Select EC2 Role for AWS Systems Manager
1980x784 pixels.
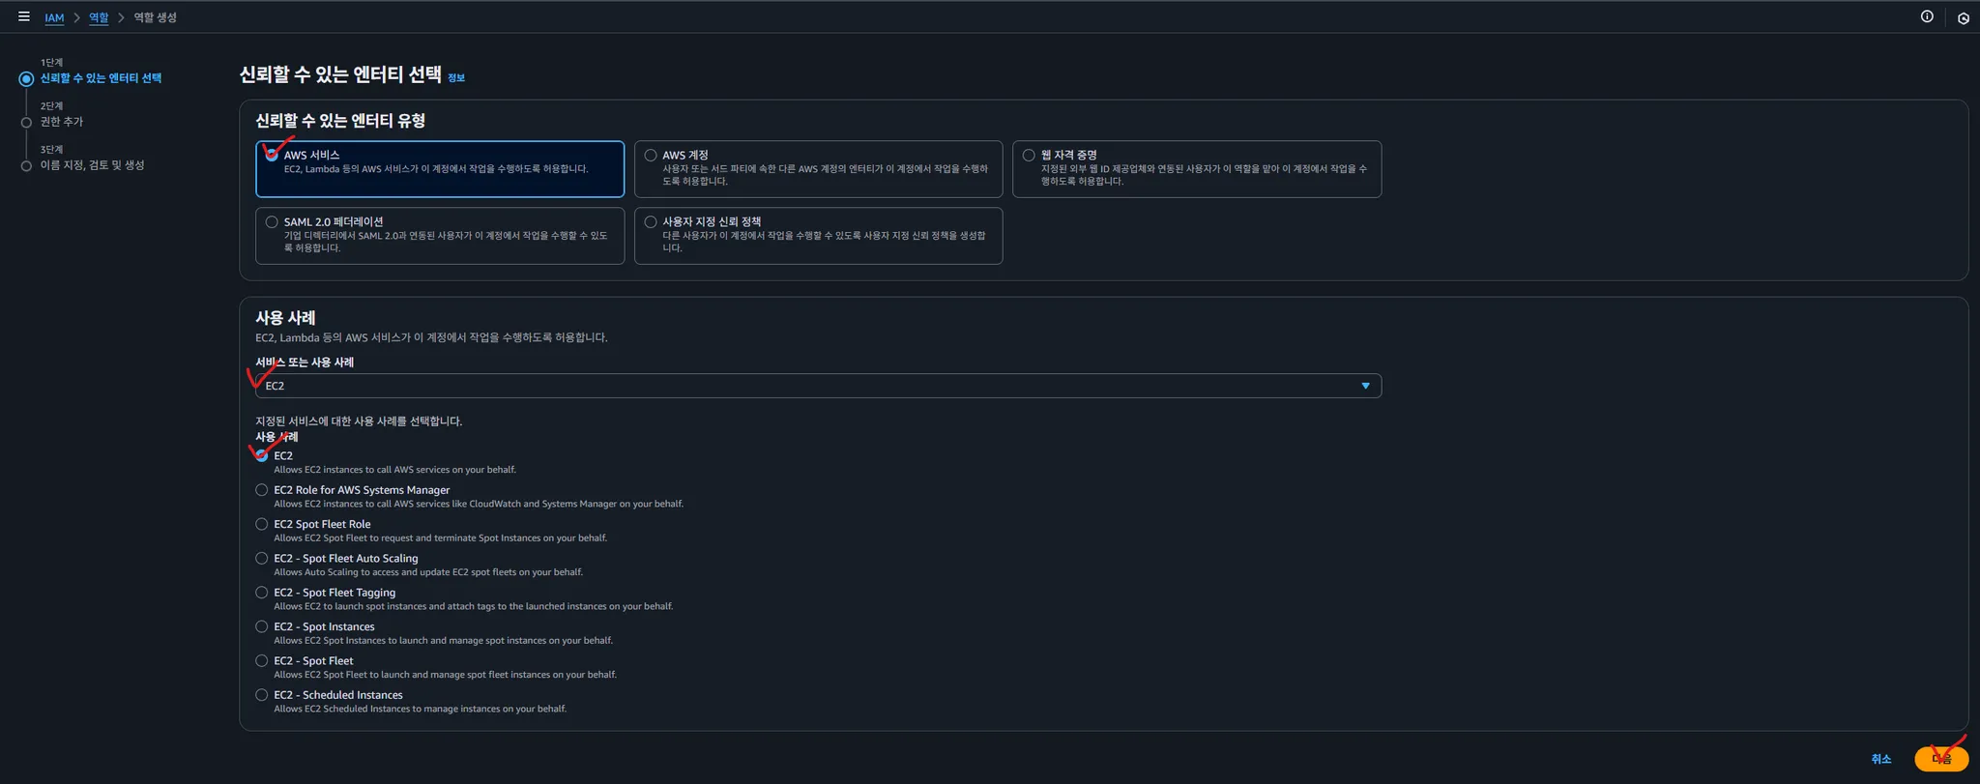tap(262, 490)
